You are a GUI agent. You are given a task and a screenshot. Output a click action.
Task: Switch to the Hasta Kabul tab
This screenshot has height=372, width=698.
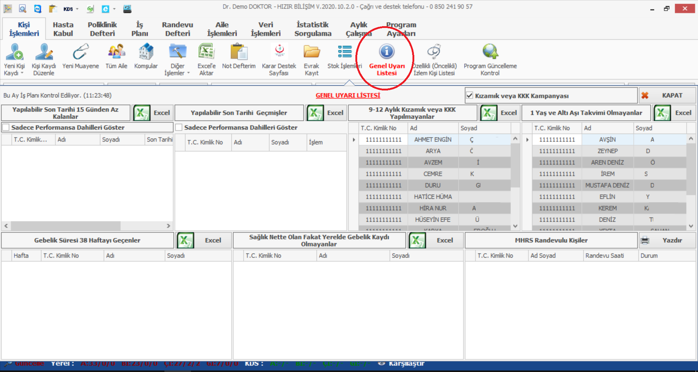click(63, 29)
